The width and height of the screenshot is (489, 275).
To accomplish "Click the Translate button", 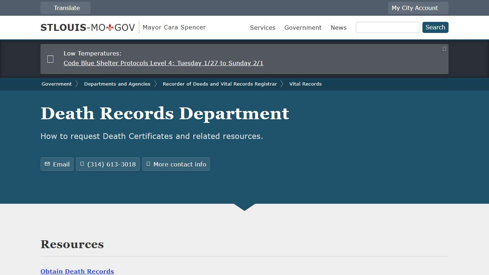I will click(65, 8).
